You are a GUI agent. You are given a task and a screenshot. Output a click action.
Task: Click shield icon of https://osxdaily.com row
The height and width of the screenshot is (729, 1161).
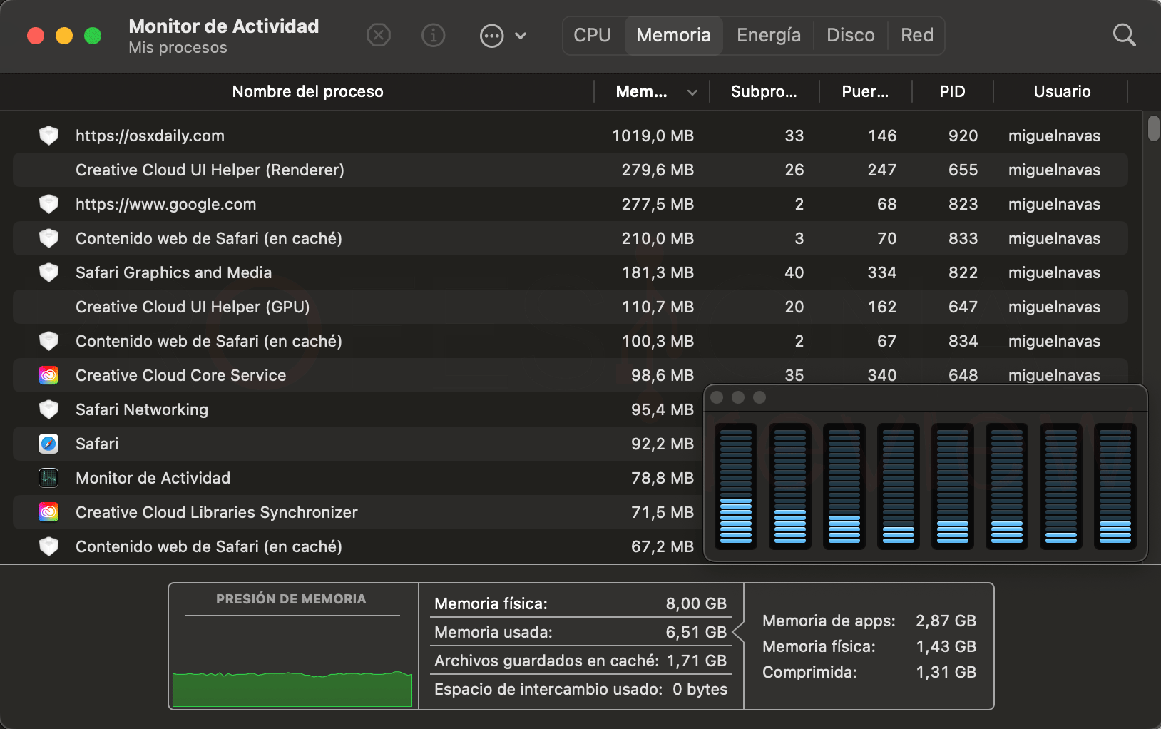pos(48,136)
